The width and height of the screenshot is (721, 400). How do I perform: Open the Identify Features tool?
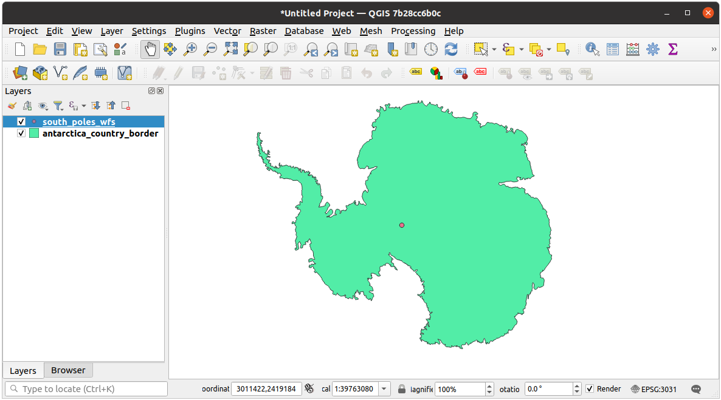click(592, 49)
